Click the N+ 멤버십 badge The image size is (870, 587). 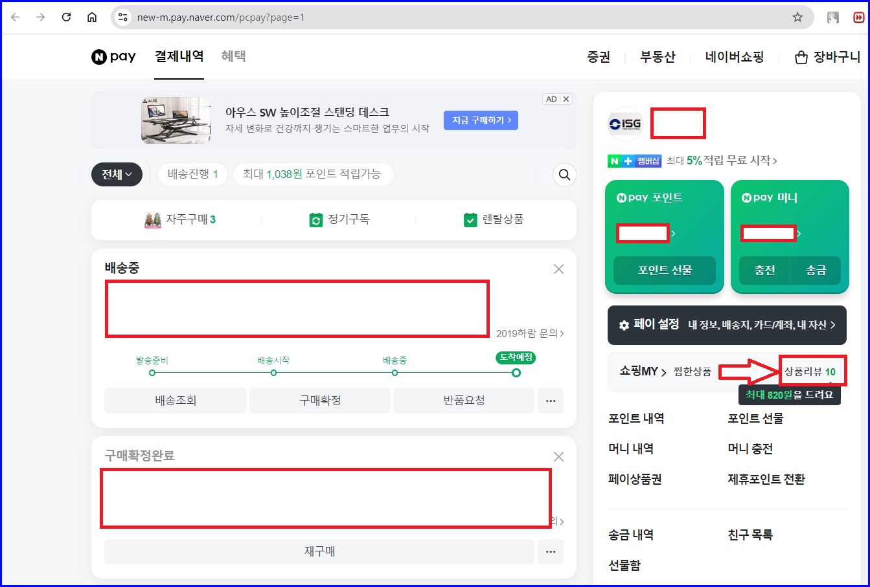635,161
